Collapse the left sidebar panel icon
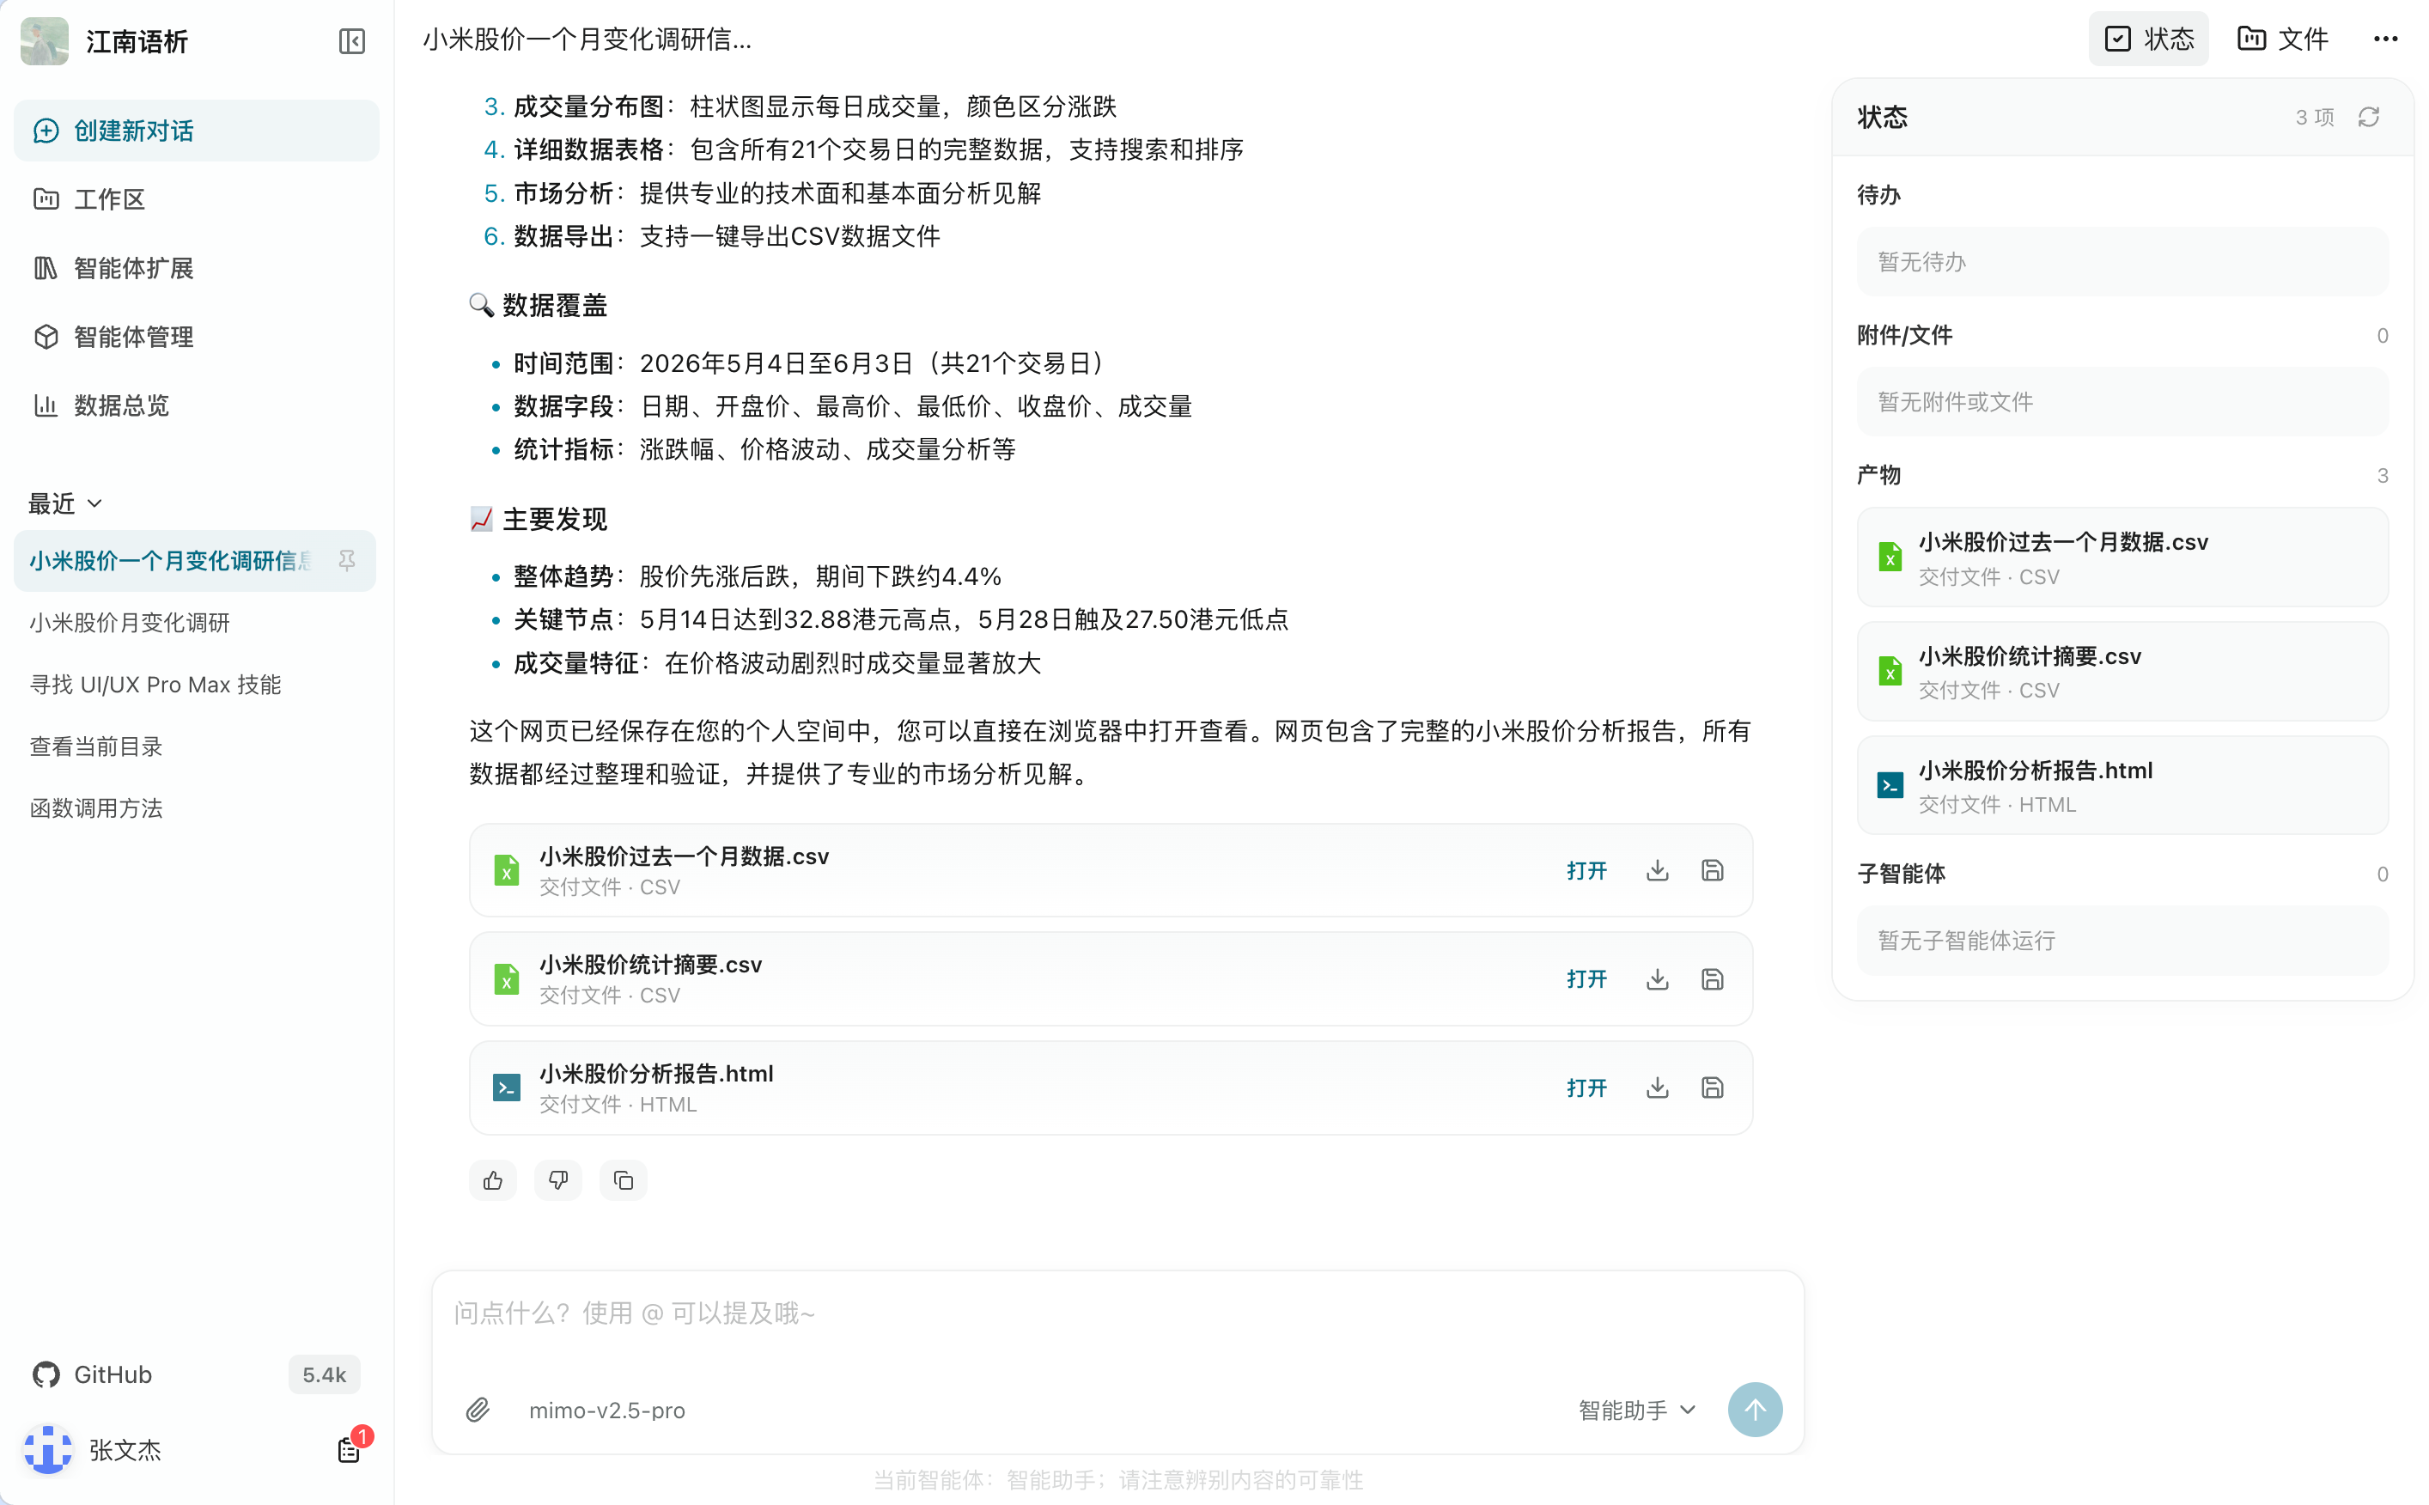This screenshot has width=2429, height=1505. coord(351,41)
